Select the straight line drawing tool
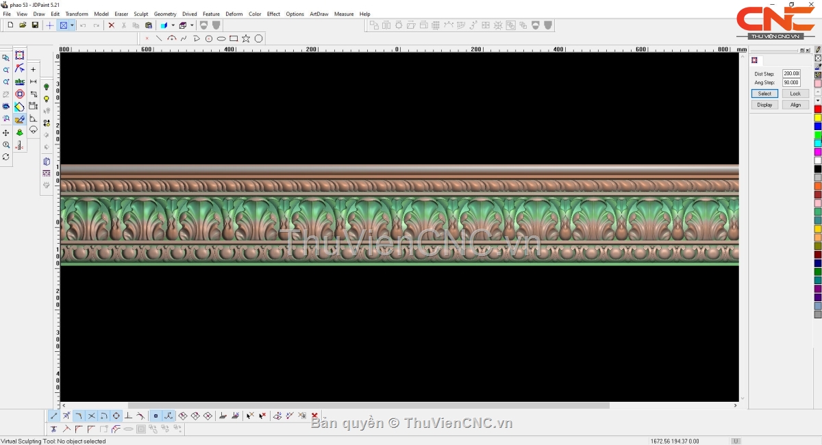The width and height of the screenshot is (822, 445). click(159, 38)
